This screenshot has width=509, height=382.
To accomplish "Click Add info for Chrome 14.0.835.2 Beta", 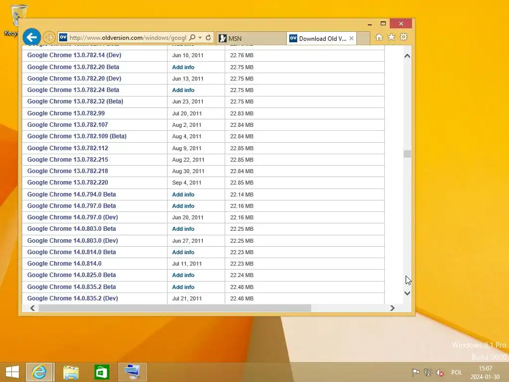I will tap(183, 287).
